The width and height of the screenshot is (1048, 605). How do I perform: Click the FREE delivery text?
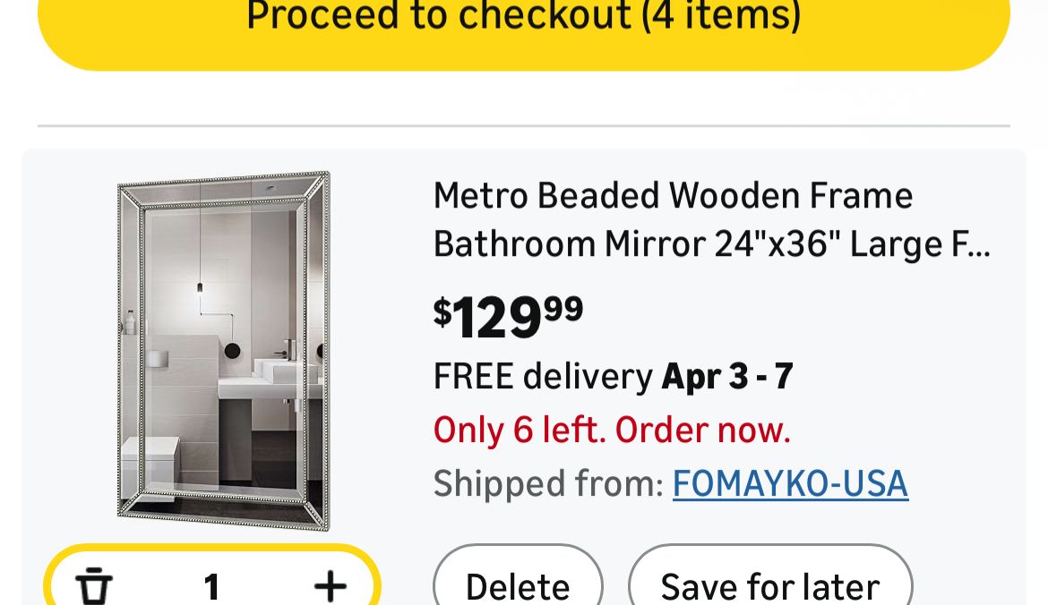pos(543,376)
